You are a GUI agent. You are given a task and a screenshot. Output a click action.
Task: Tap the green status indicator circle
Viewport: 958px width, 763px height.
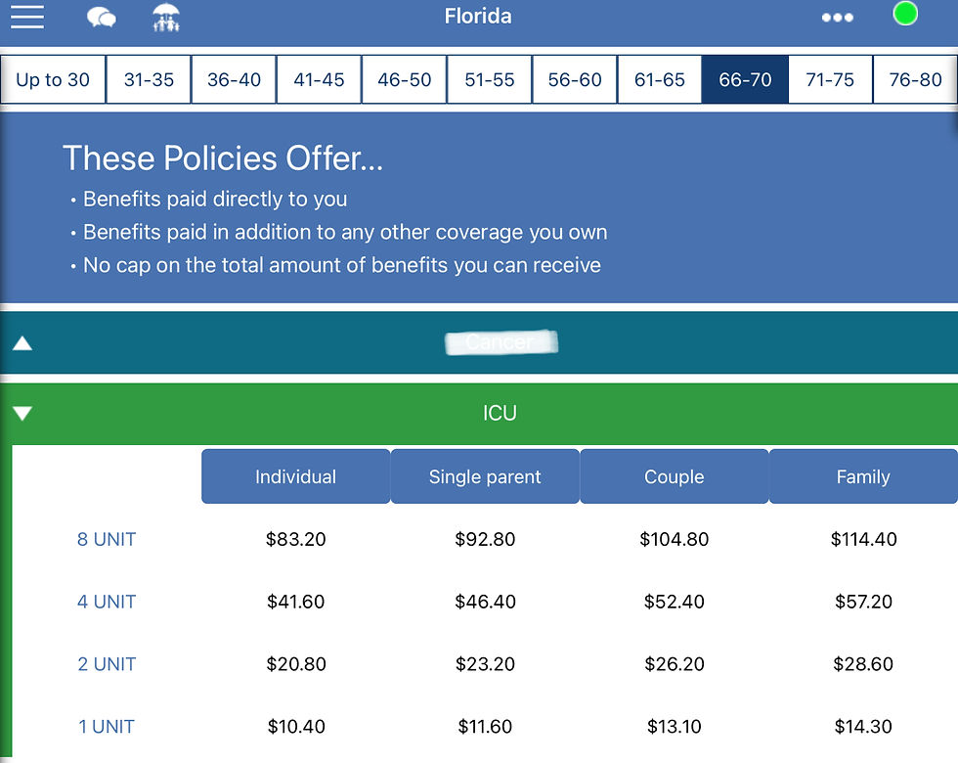[905, 14]
